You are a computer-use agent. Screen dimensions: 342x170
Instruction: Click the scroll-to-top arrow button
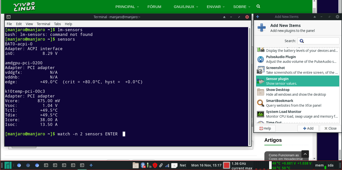[x=305, y=154]
